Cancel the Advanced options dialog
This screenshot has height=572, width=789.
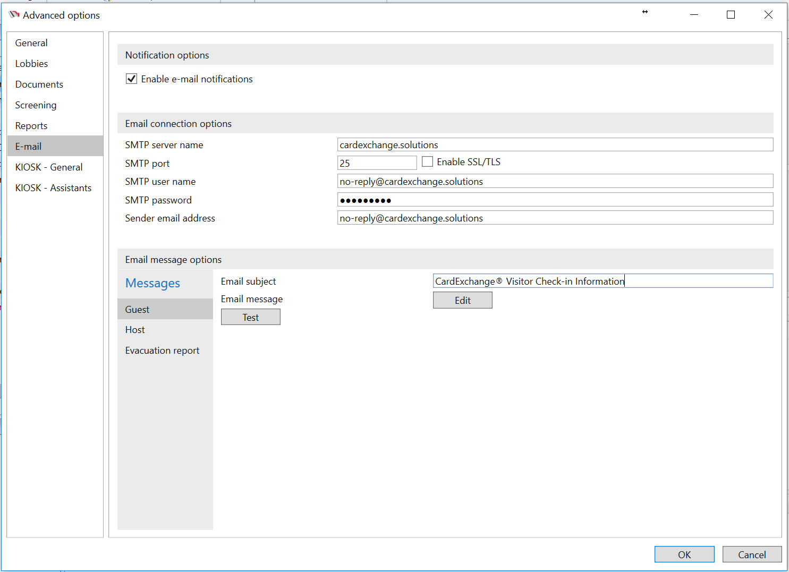click(752, 554)
